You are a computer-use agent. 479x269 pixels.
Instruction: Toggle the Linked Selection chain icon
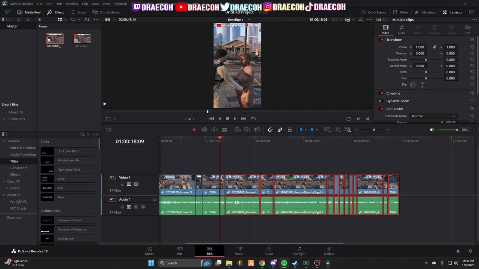point(280,130)
